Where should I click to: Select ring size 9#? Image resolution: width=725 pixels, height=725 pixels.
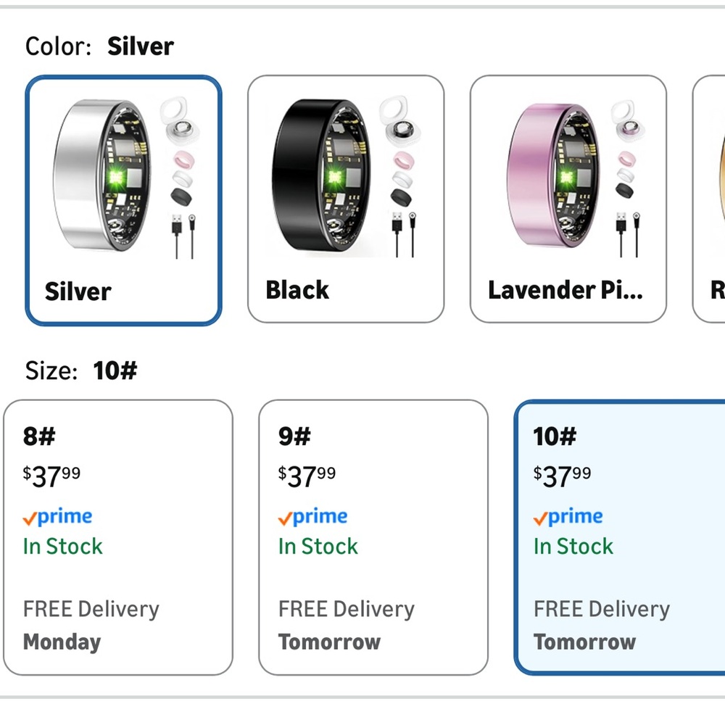coord(373,537)
